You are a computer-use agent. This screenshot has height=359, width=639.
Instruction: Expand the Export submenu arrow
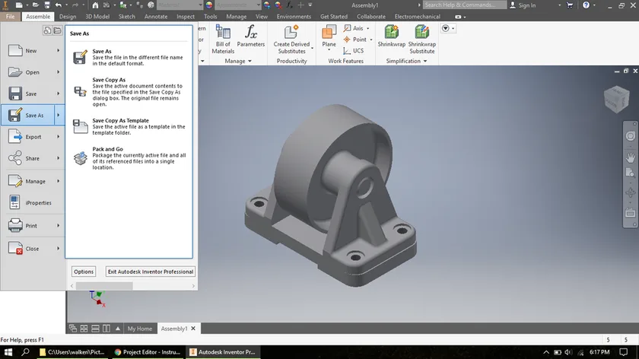point(59,137)
